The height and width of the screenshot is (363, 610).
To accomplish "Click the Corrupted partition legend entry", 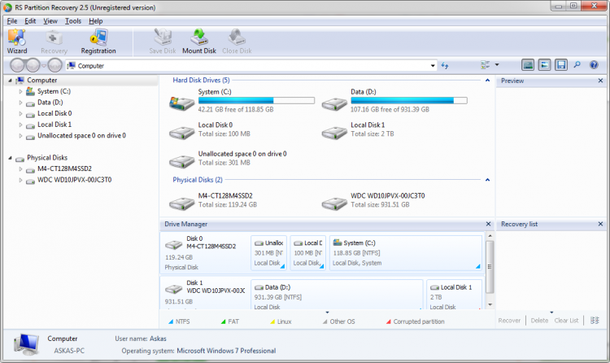I will [x=415, y=321].
